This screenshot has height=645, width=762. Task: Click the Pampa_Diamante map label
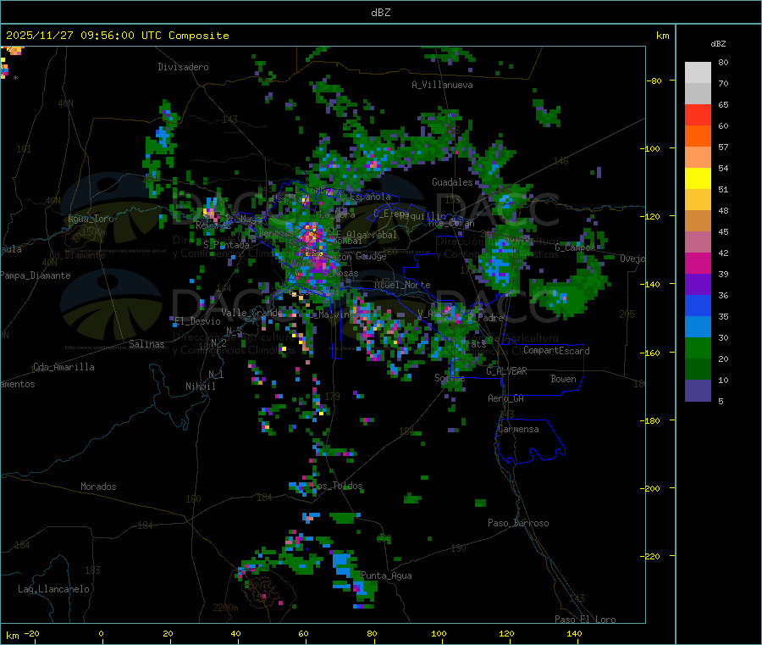click(x=35, y=275)
